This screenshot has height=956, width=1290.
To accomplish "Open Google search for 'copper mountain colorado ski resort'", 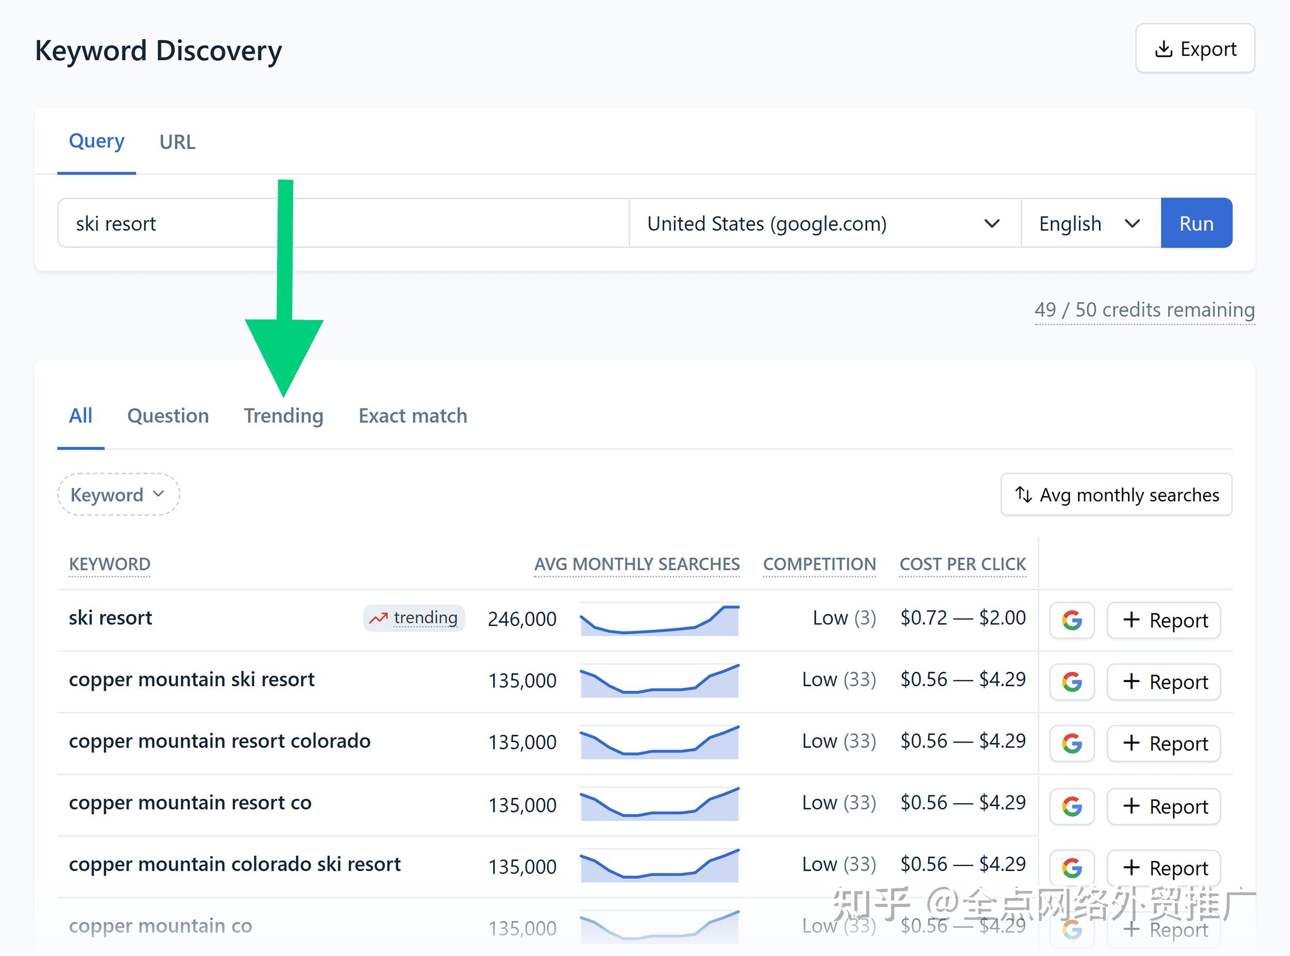I will pos(1072,868).
